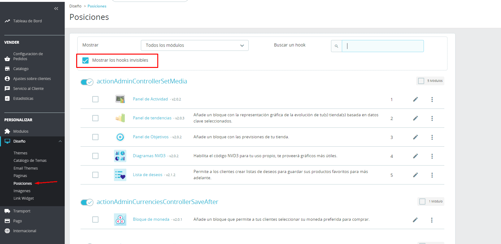Click the search magnifier icon
501x244 pixels.
336,46
